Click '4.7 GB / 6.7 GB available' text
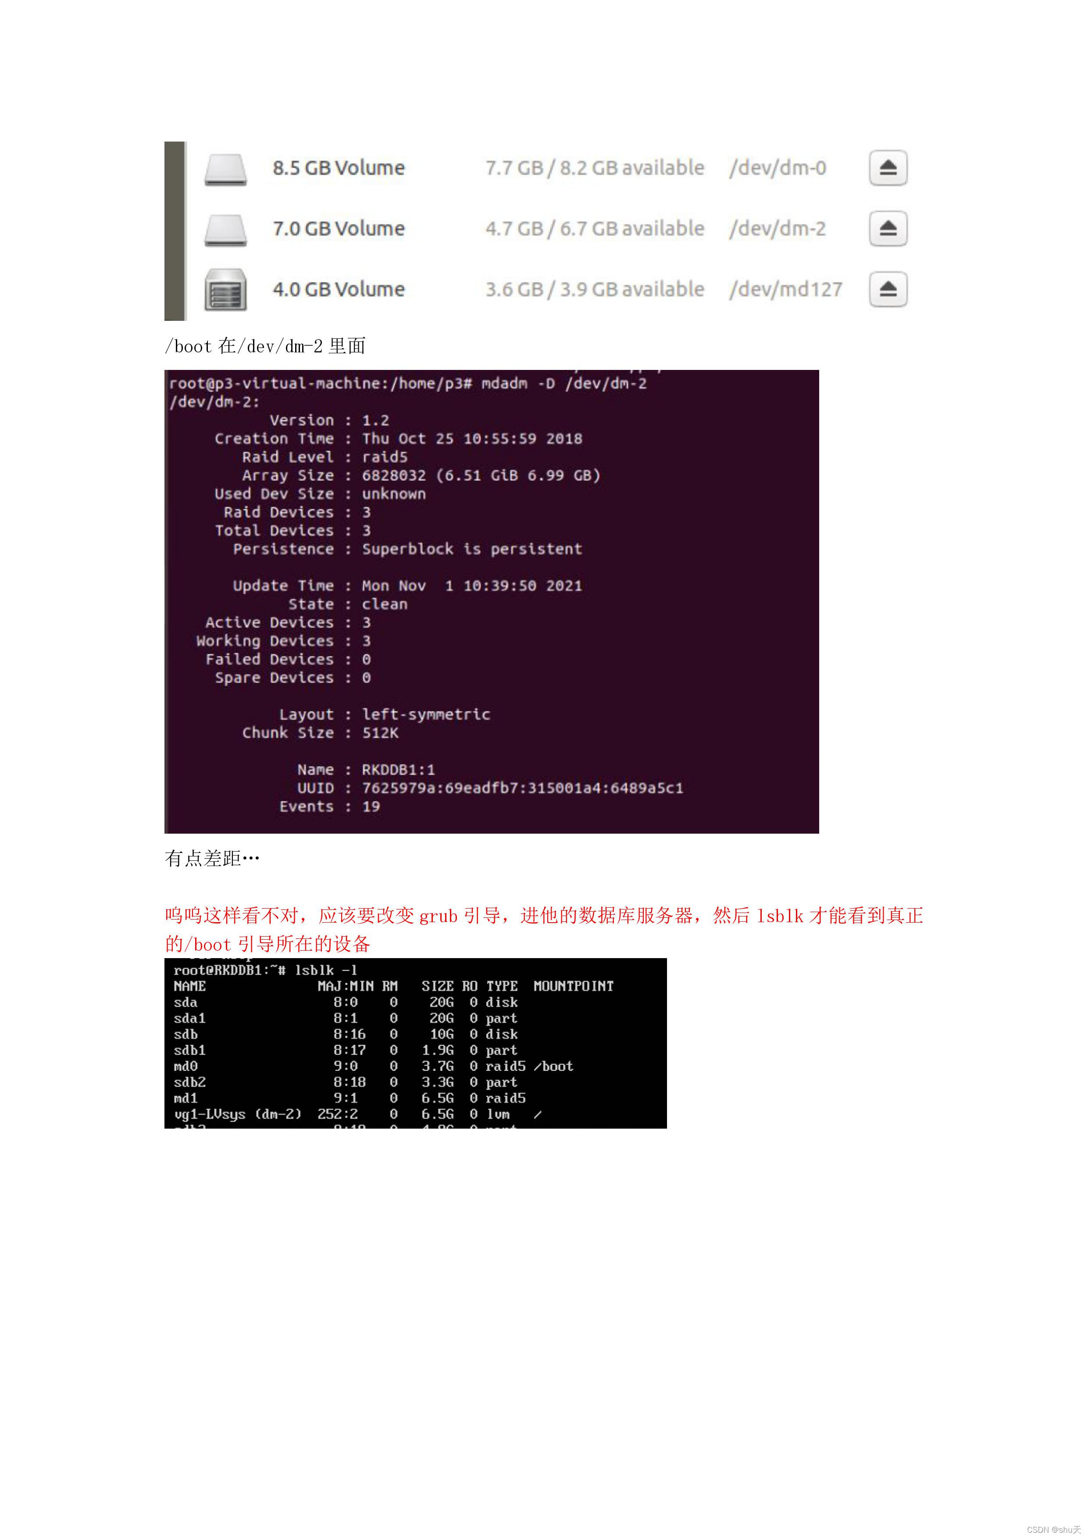Image resolution: width=1088 pixels, height=1538 pixels. click(x=595, y=228)
